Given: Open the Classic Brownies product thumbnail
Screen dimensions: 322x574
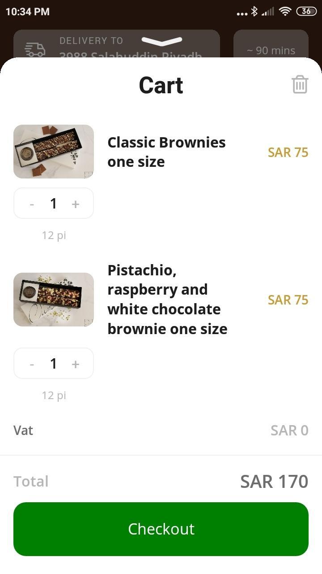Looking at the screenshot, I should (54, 152).
